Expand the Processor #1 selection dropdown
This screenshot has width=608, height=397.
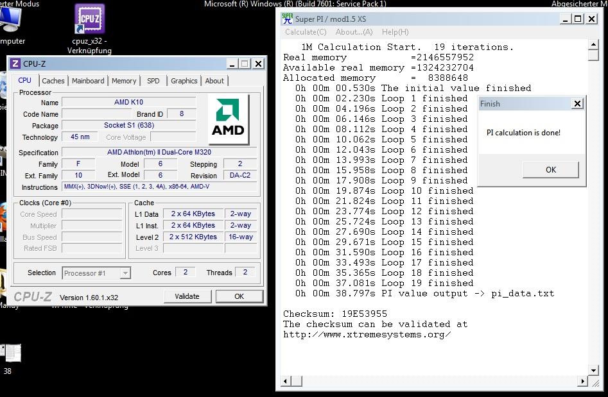[x=125, y=273]
